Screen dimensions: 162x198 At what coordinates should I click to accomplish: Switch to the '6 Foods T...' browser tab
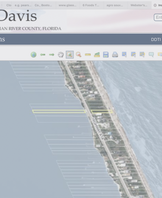tap(91, 5)
